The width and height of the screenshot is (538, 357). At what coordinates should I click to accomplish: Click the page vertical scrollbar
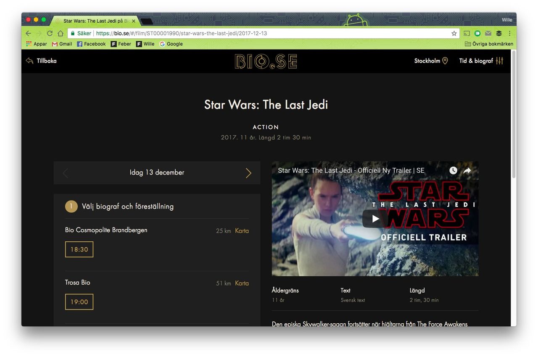[x=513, y=114]
